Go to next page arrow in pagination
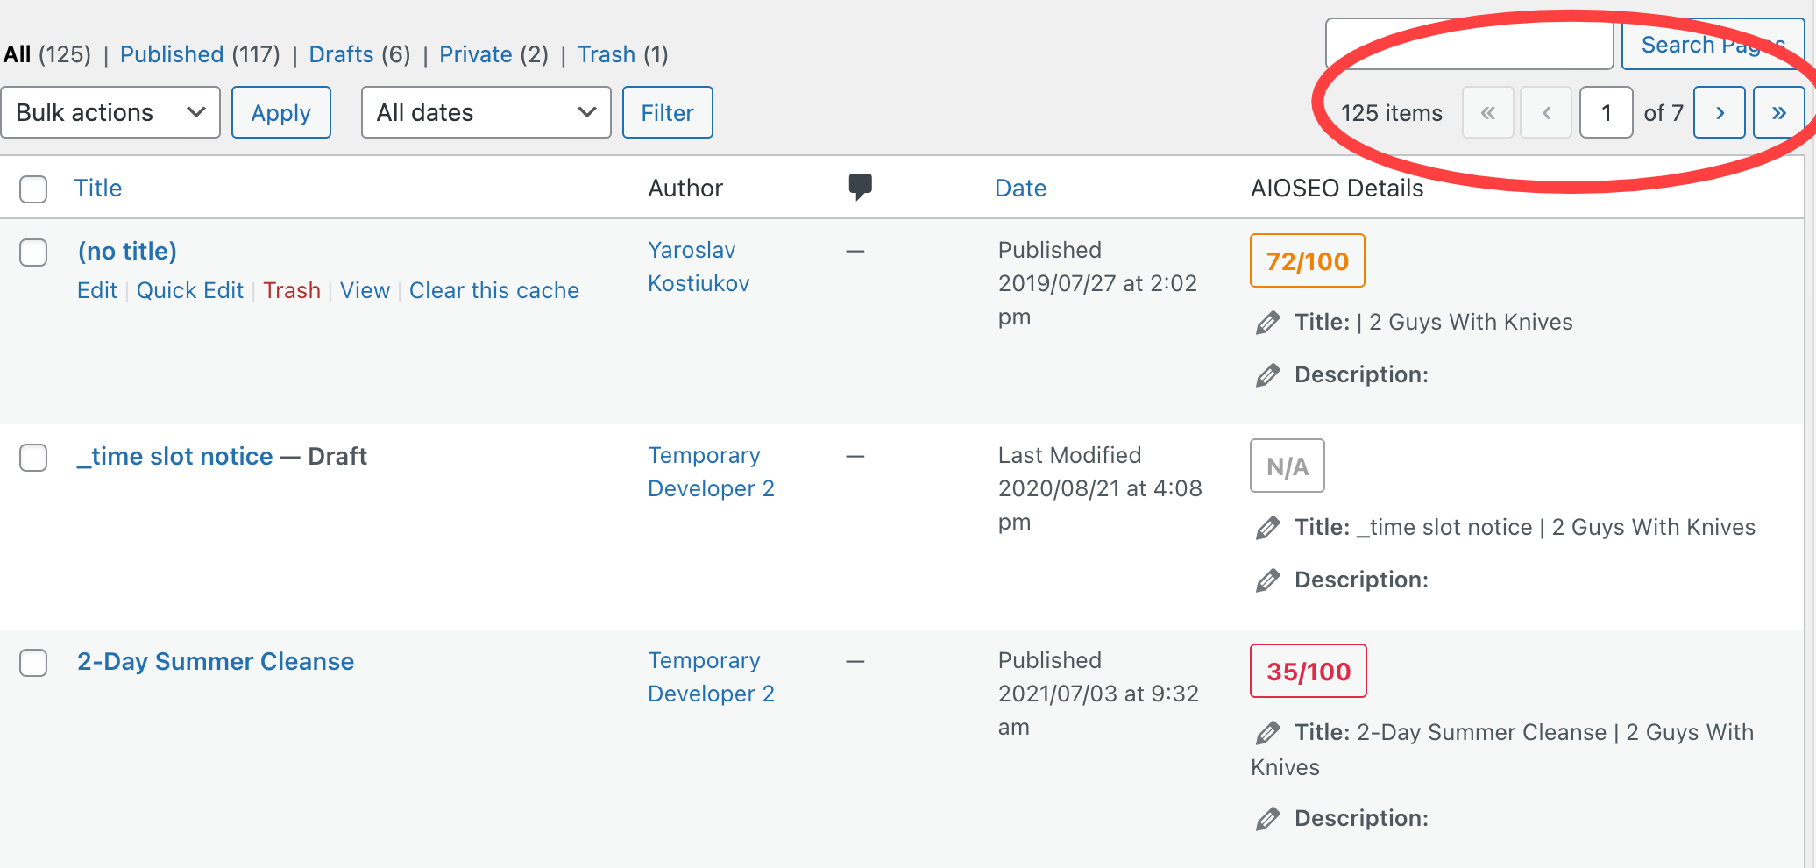 pyautogui.click(x=1719, y=112)
